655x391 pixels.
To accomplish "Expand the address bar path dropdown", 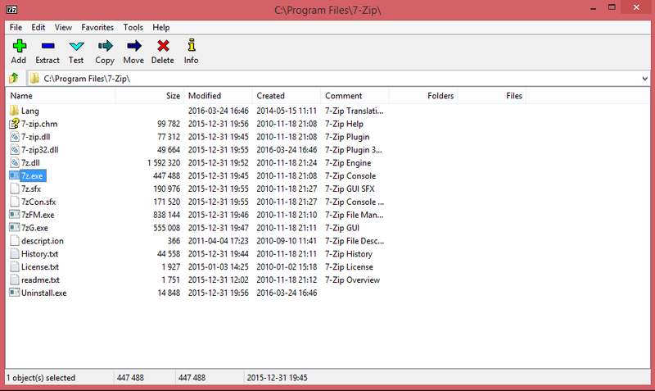I will [645, 78].
